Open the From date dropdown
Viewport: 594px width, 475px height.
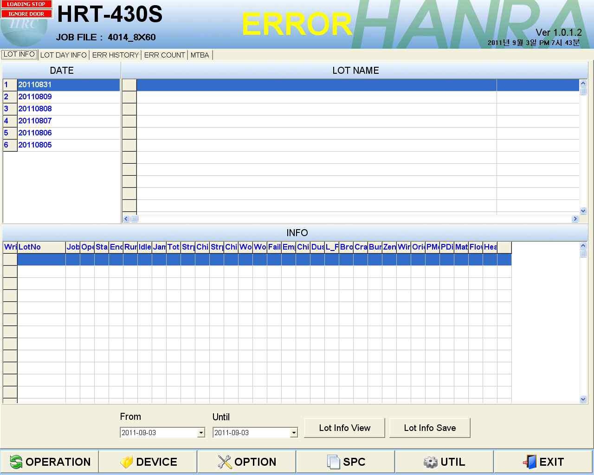pyautogui.click(x=201, y=433)
